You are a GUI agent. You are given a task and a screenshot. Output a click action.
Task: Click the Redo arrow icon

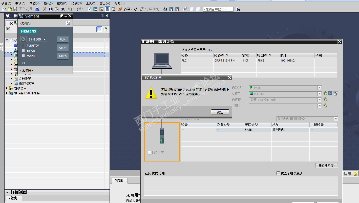pos(79,9)
